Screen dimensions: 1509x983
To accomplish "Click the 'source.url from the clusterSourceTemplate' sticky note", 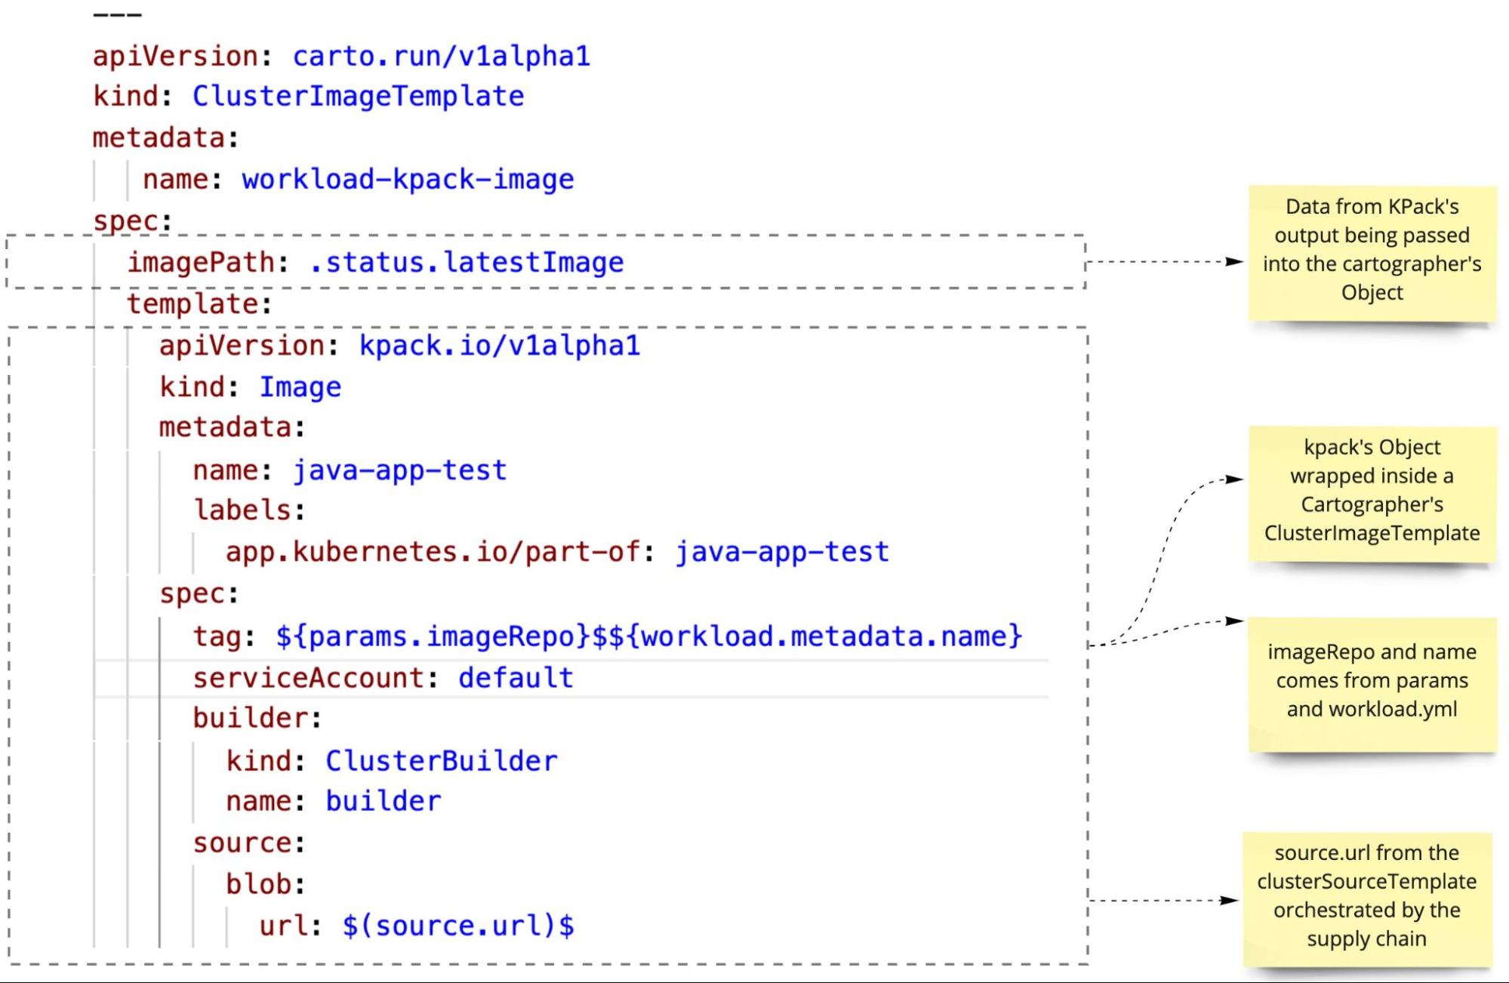I will (1366, 896).
